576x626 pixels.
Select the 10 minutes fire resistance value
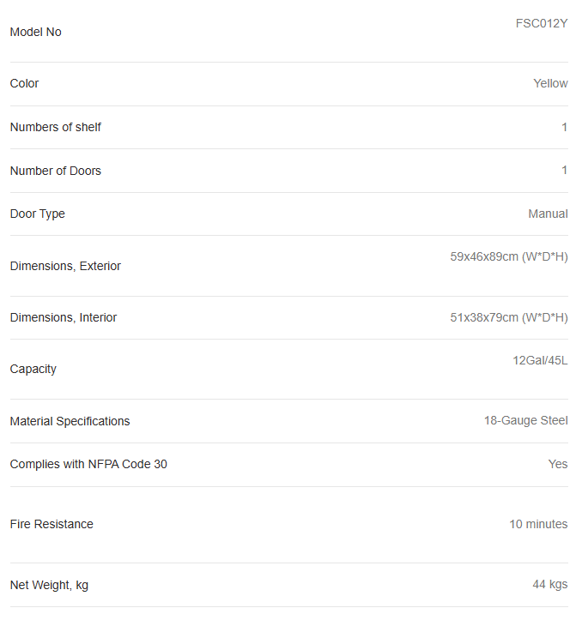coord(538,525)
